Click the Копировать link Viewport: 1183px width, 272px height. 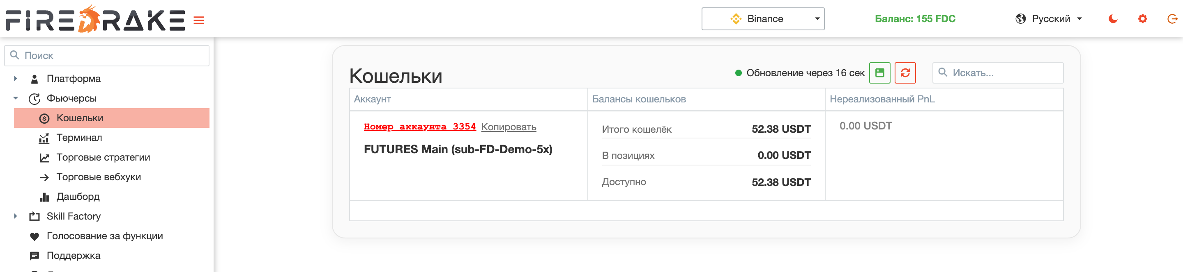coord(509,127)
